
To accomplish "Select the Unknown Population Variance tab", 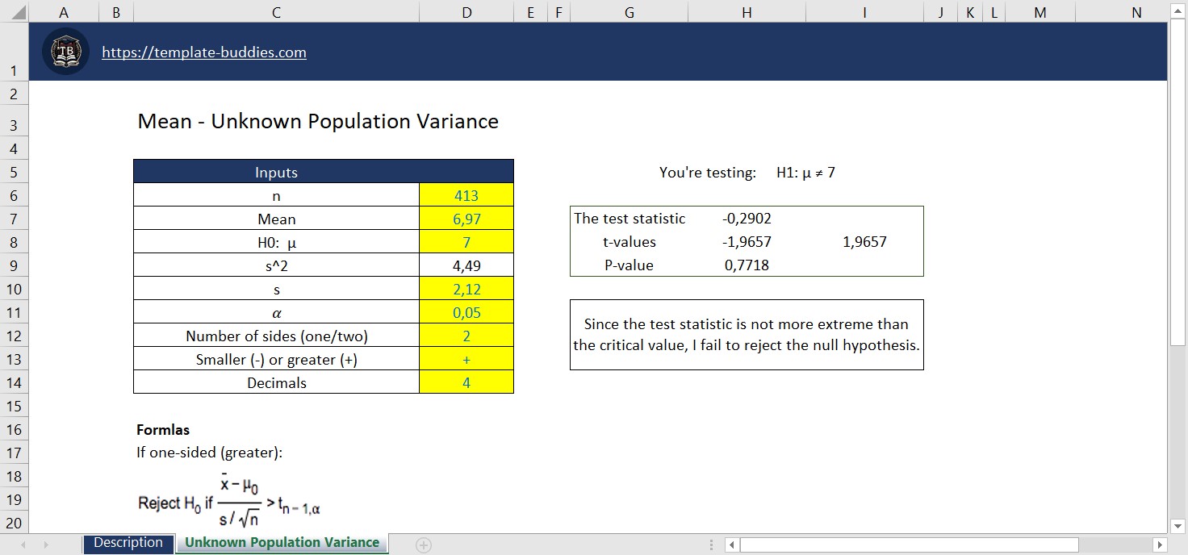I will pyautogui.click(x=281, y=543).
